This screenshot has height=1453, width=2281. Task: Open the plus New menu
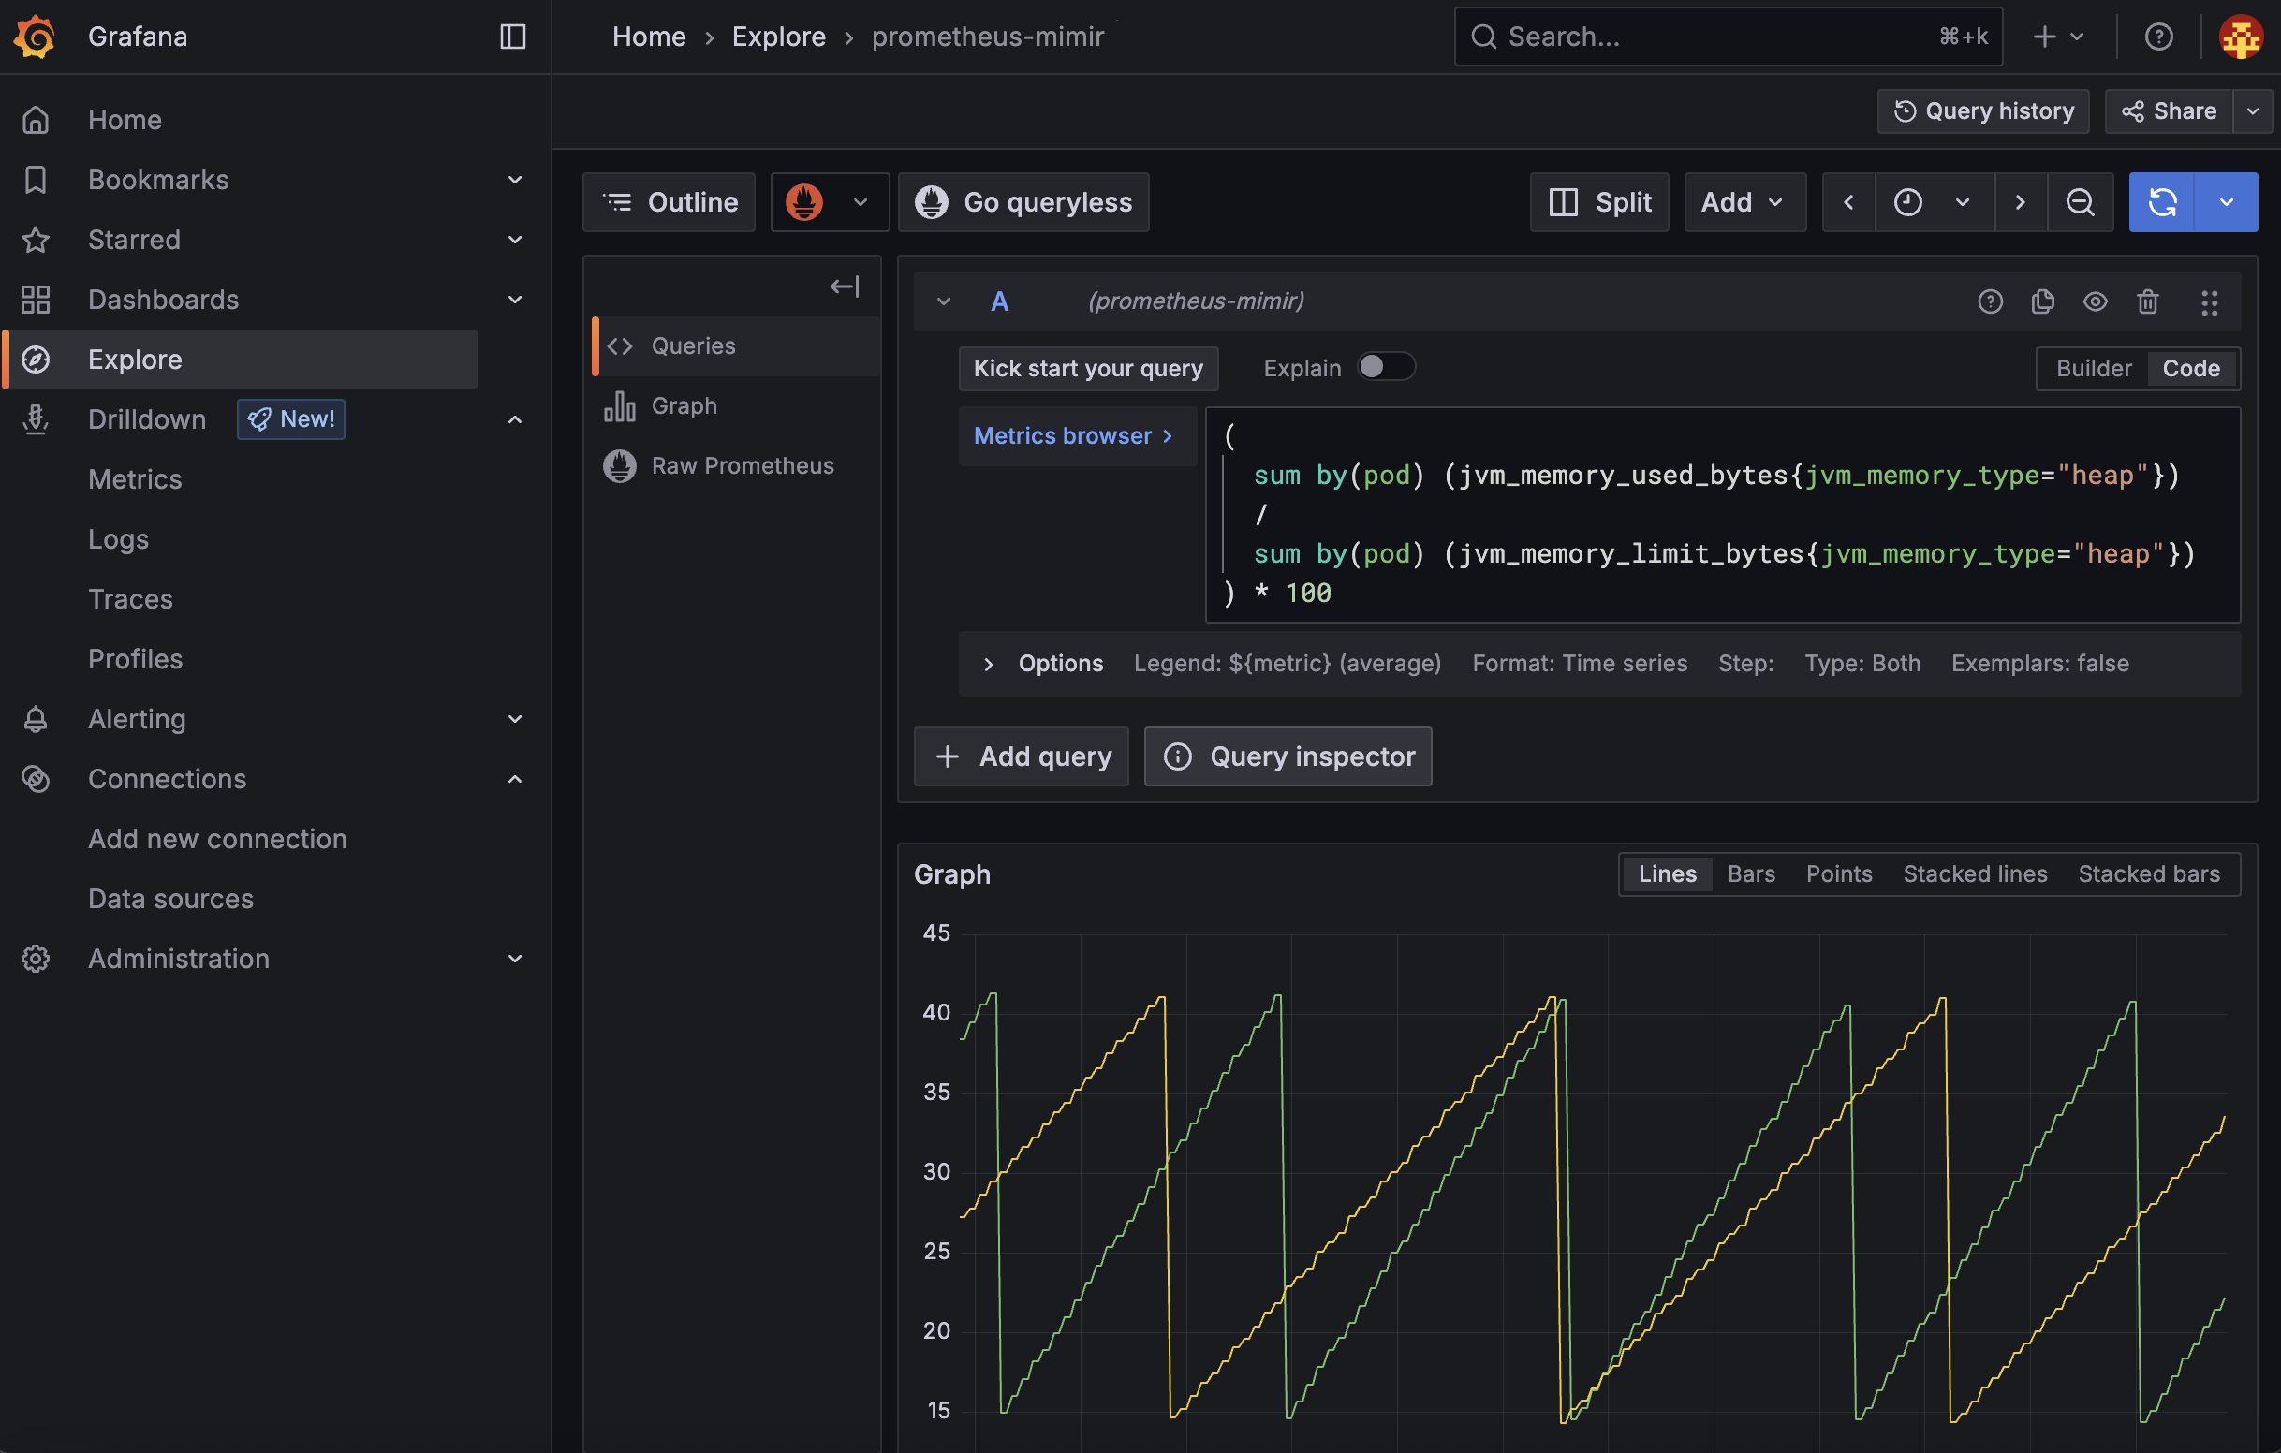click(2057, 36)
